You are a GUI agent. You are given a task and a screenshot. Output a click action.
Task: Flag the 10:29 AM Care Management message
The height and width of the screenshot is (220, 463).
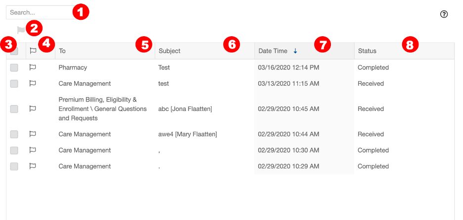point(33,166)
